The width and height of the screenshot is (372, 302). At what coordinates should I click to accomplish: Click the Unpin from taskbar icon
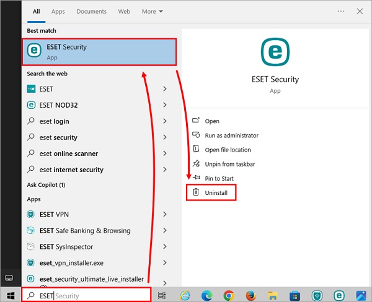tap(196, 163)
